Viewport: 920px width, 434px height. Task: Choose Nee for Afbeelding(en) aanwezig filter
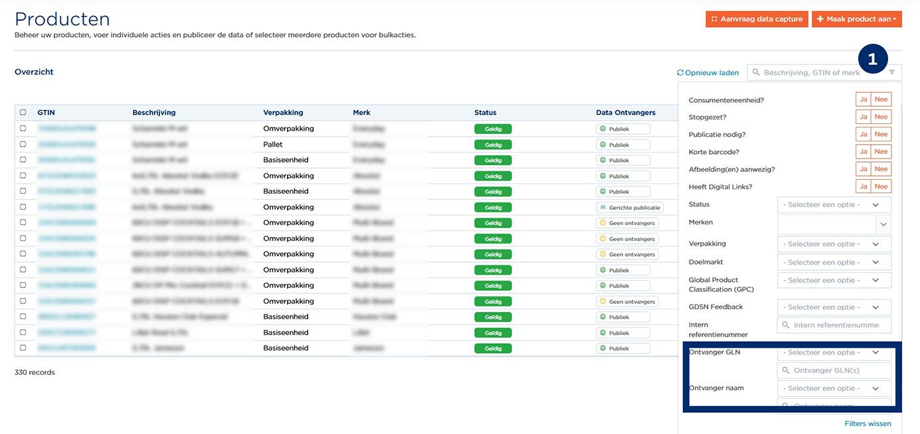pyautogui.click(x=881, y=169)
